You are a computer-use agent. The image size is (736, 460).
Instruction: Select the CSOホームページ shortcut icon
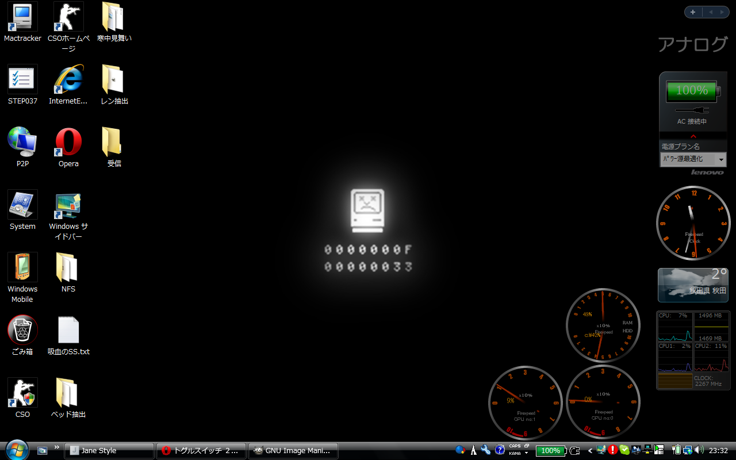tap(68, 27)
